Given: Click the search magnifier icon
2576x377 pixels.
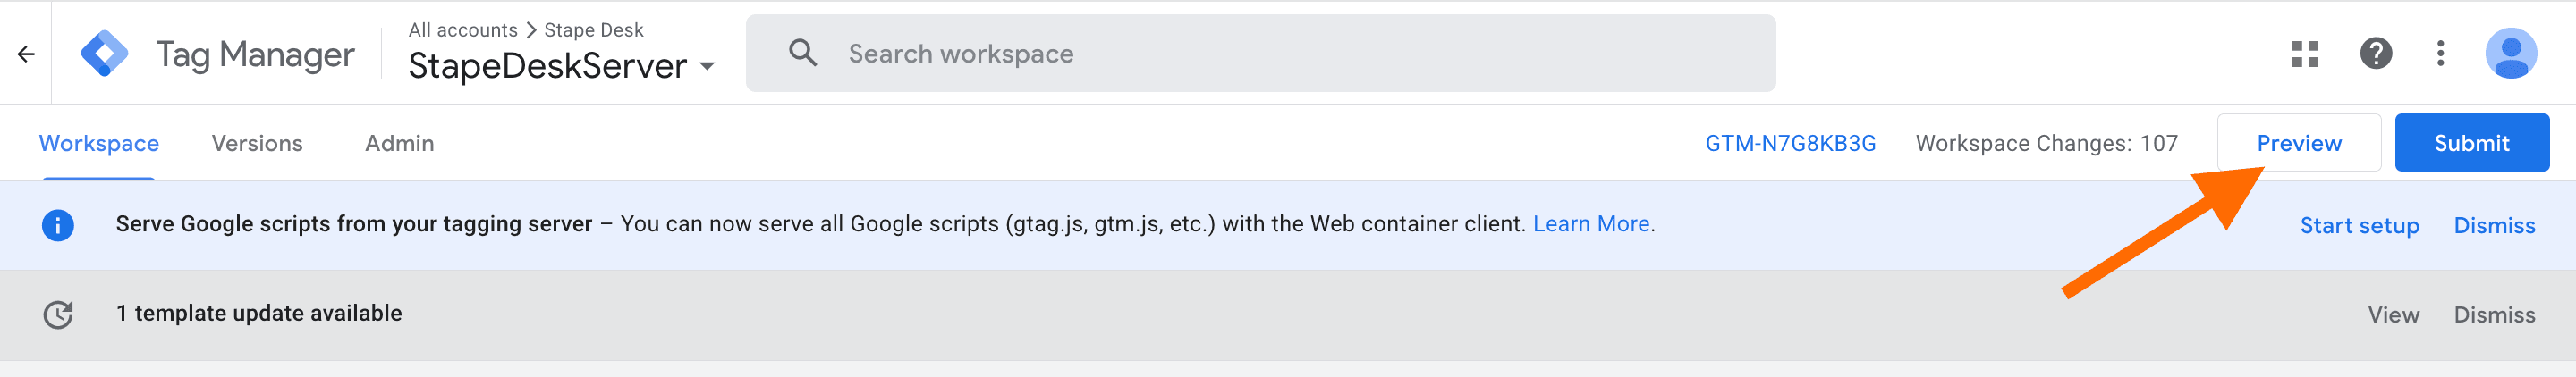Looking at the screenshot, I should (x=802, y=53).
